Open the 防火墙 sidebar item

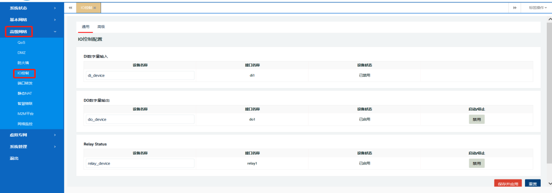pyautogui.click(x=24, y=63)
